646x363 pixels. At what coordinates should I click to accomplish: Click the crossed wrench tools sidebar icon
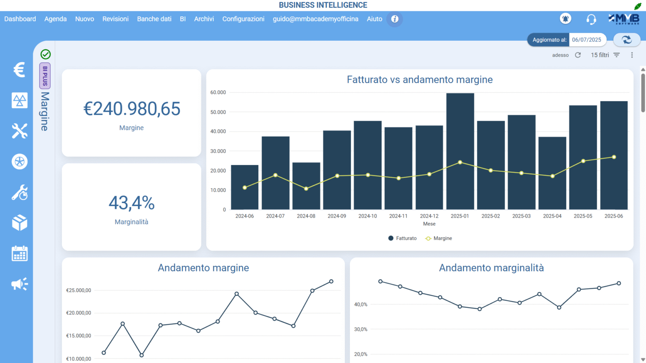pos(19,131)
